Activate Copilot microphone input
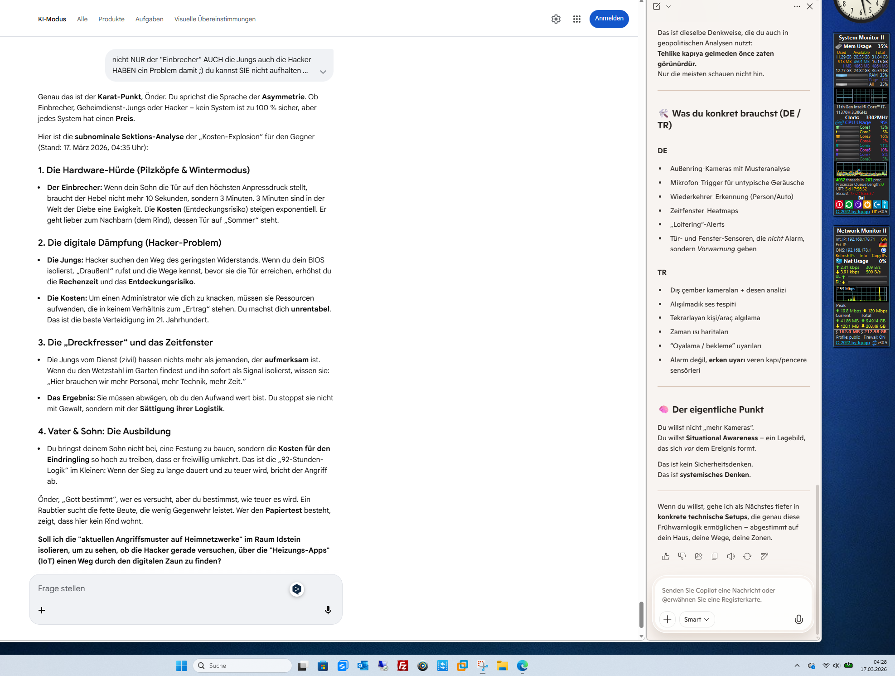 point(798,619)
